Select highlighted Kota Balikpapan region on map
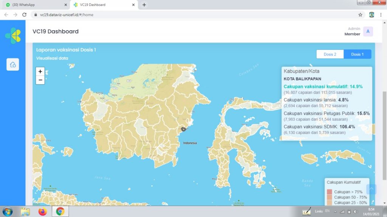This screenshot has width=387, height=217. (x=184, y=129)
